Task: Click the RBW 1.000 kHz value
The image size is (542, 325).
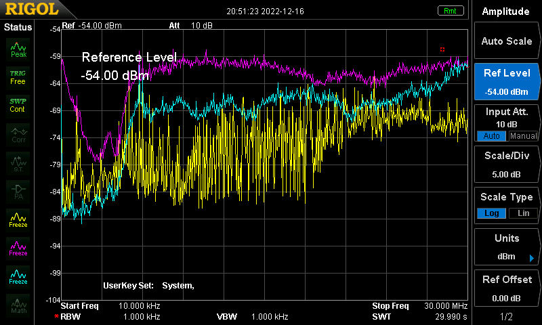Action: pyautogui.click(x=142, y=317)
